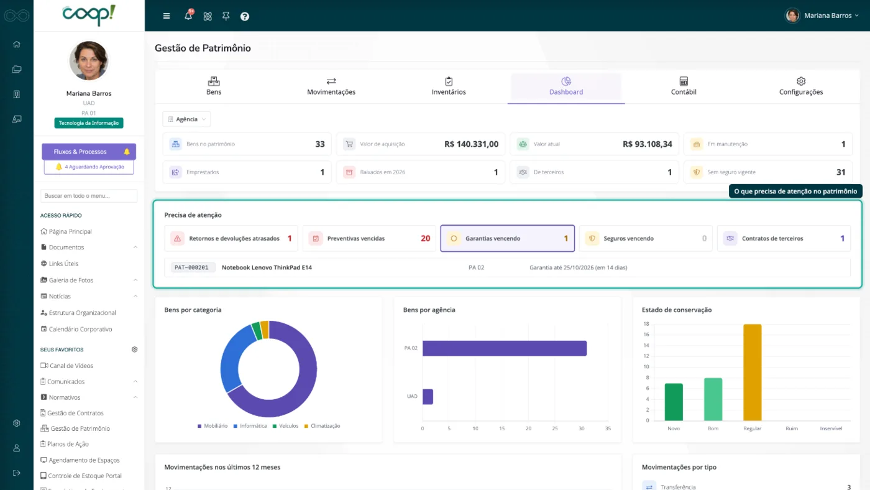Click the Informática legend color swatch
The image size is (870, 490).
[235, 426]
